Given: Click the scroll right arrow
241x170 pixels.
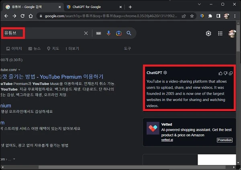Looking at the screenshot, I should [234, 167].
